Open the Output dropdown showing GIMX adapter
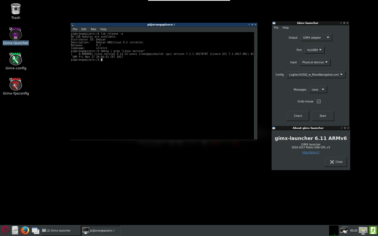378x236 pixels. pyautogui.click(x=316, y=38)
